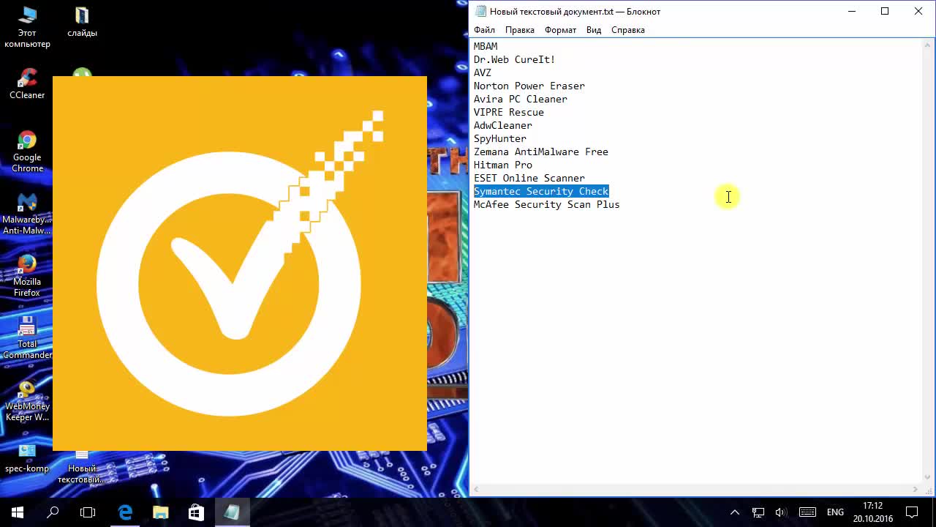Open Total Commander desktop shortcut
The height and width of the screenshot is (527, 936).
(x=27, y=338)
